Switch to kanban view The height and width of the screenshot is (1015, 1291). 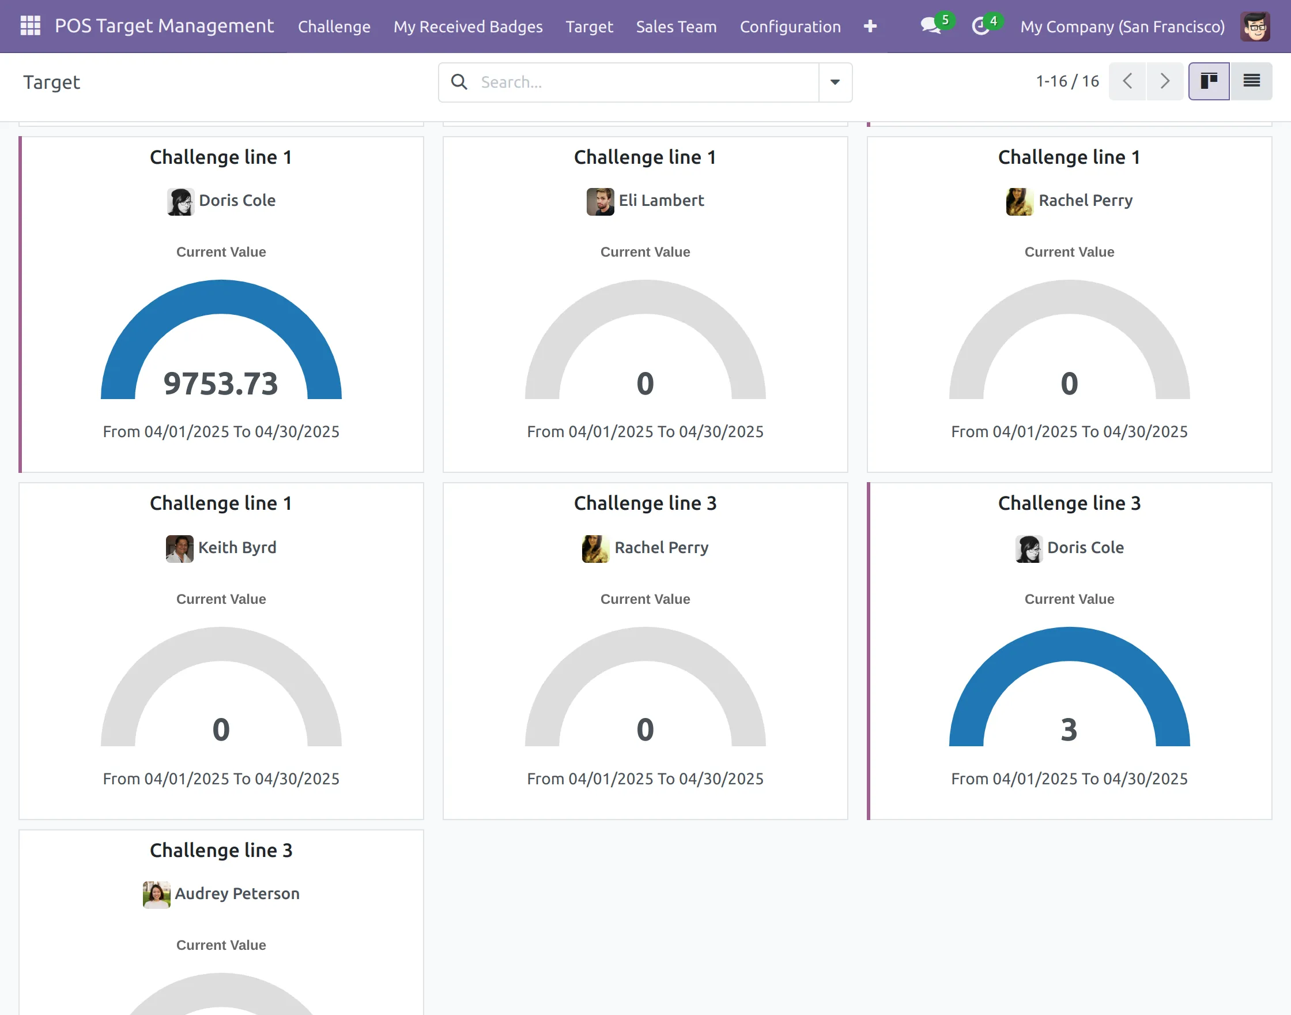click(1209, 81)
